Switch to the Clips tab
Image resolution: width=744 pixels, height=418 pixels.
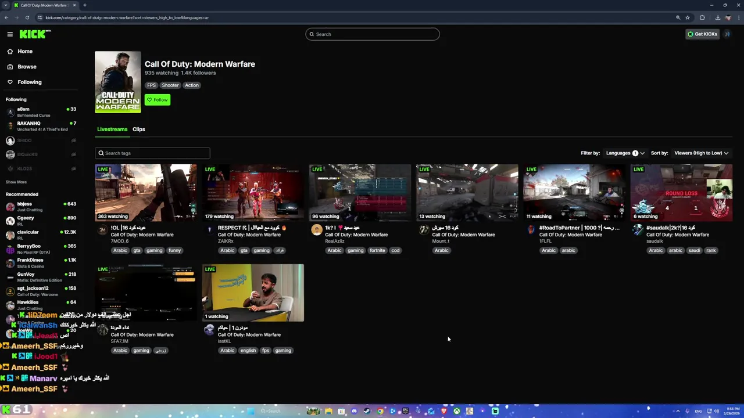[138, 129]
